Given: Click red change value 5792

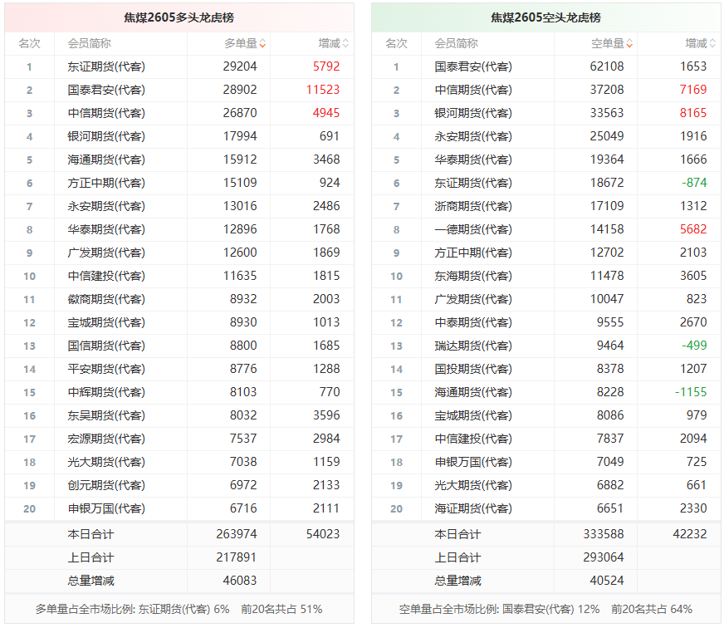Looking at the screenshot, I should tap(326, 66).
